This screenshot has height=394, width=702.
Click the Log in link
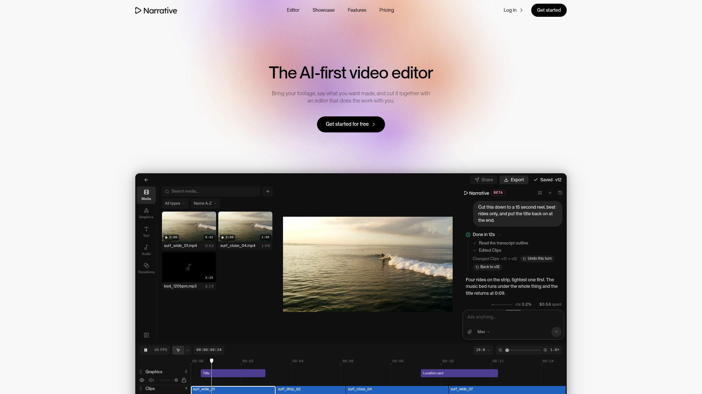pos(513,10)
